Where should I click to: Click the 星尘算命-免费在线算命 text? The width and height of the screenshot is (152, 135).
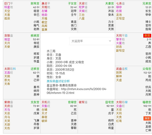pyautogui.click(x=62, y=85)
